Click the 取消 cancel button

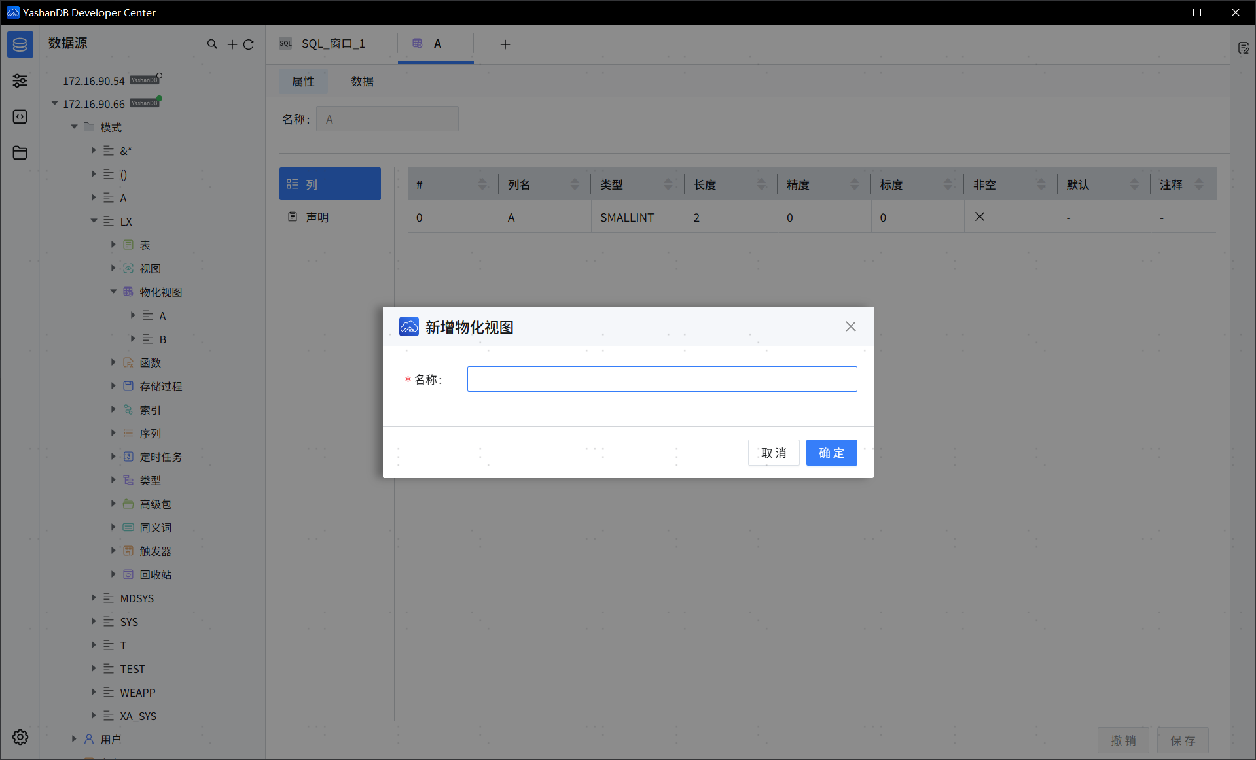pyautogui.click(x=773, y=453)
